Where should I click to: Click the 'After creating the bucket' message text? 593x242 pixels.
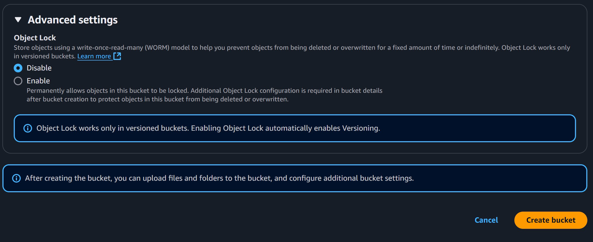pyautogui.click(x=219, y=178)
